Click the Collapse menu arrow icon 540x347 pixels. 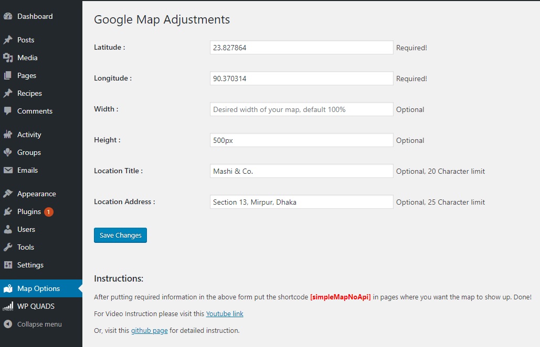coord(8,324)
